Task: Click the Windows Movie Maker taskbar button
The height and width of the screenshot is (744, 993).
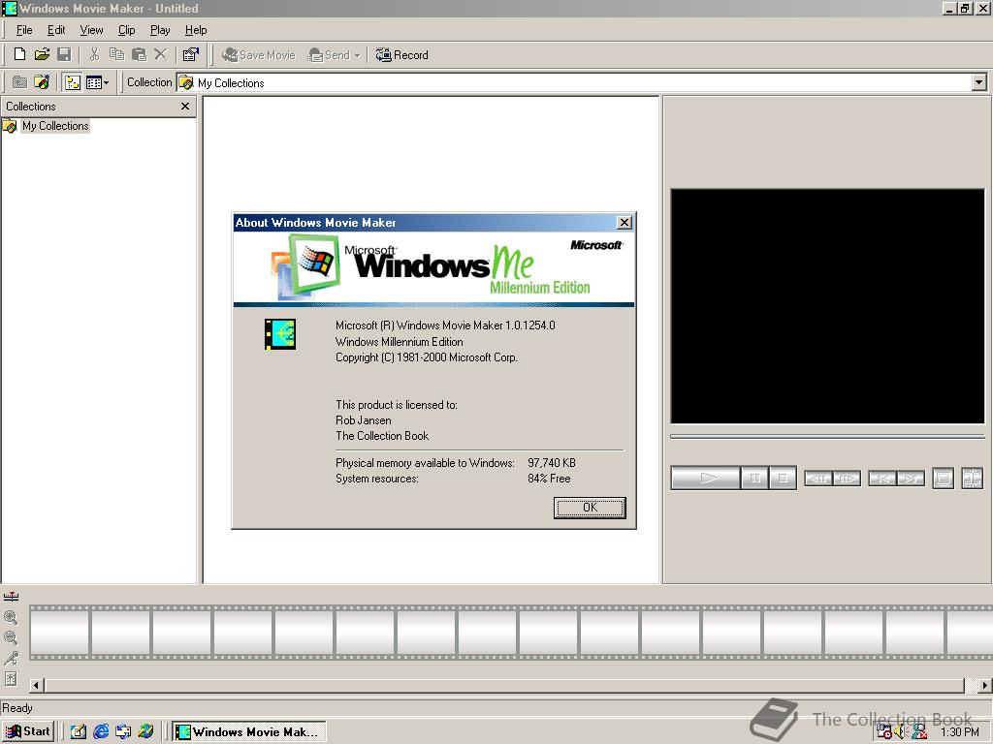Action: click(249, 731)
